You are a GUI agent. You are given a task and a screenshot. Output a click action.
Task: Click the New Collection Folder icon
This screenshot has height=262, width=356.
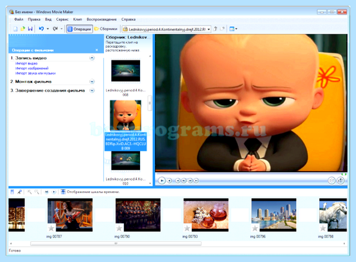pos(223,29)
